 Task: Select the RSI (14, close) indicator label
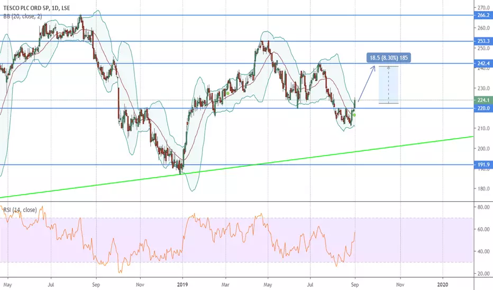point(20,210)
